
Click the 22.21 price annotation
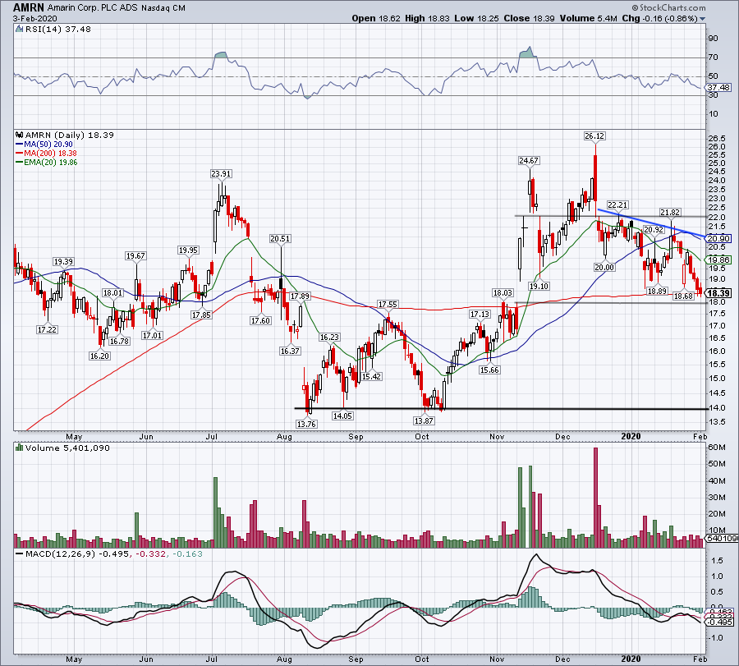click(x=617, y=204)
